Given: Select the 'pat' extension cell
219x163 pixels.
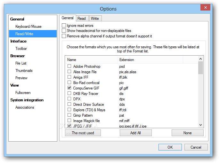Looking at the screenshot, I should (x=122, y=115).
